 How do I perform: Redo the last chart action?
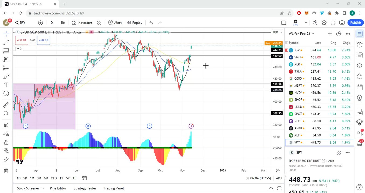(x=160, y=23)
